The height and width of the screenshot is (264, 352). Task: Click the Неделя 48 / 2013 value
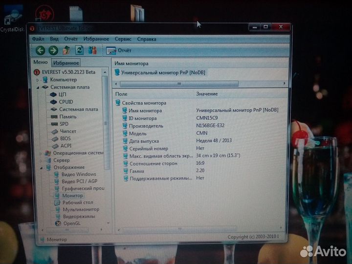tap(214, 140)
